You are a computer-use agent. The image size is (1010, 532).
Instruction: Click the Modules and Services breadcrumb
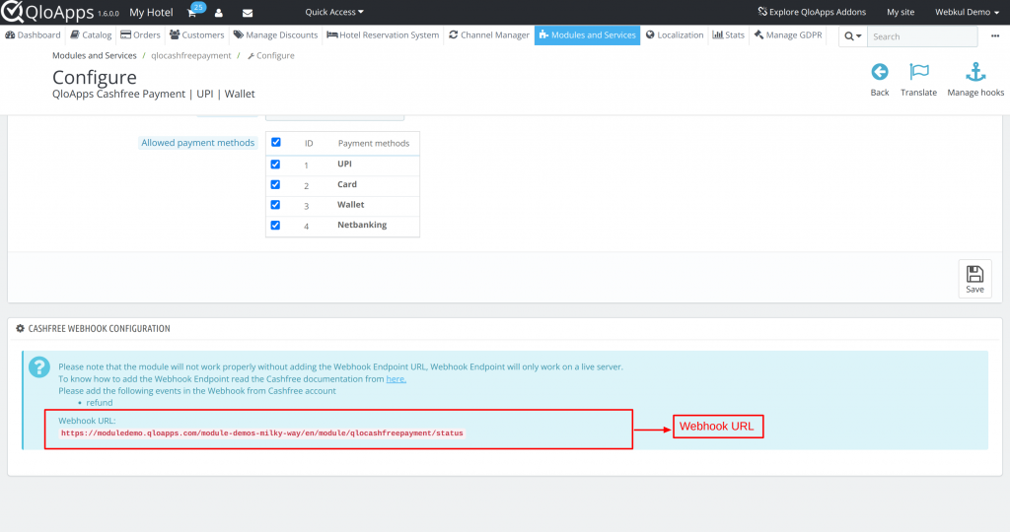click(x=95, y=55)
